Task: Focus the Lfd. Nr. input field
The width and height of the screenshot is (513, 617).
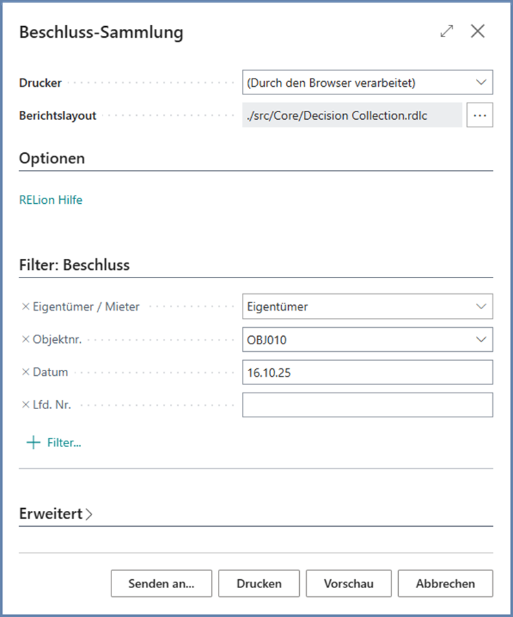Action: 367,405
